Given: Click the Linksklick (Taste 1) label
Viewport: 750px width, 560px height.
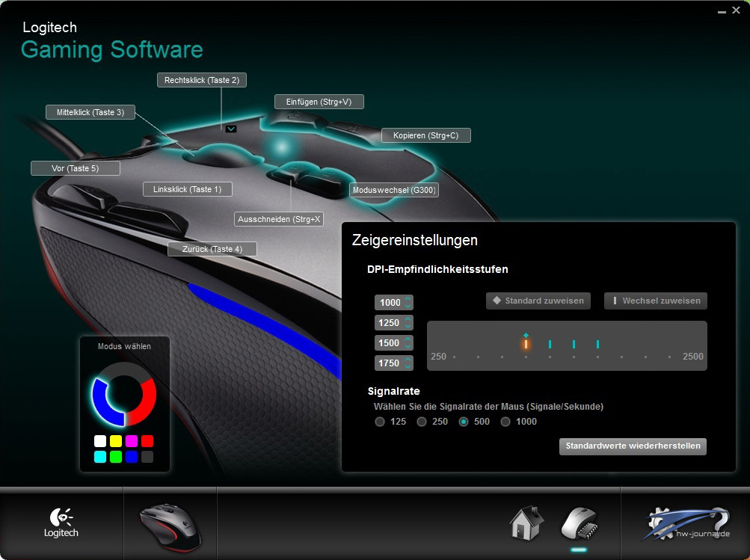Looking at the screenshot, I should click(188, 189).
